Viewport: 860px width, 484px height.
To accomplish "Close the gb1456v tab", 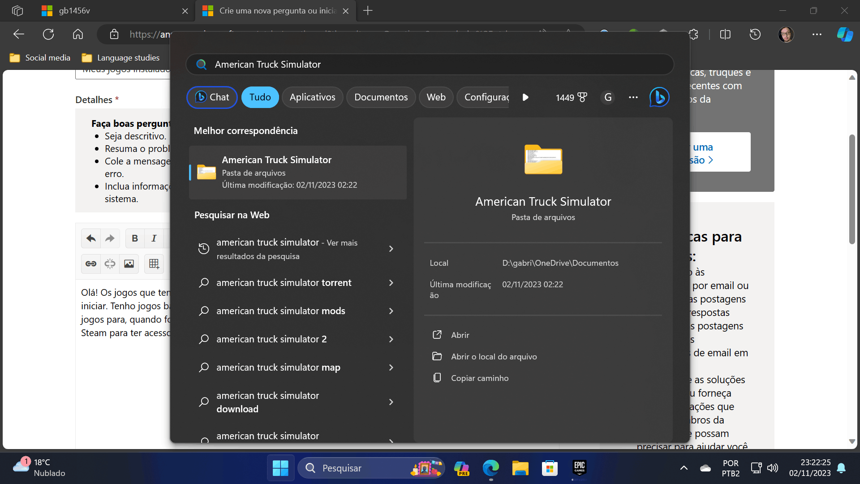I will pyautogui.click(x=185, y=11).
